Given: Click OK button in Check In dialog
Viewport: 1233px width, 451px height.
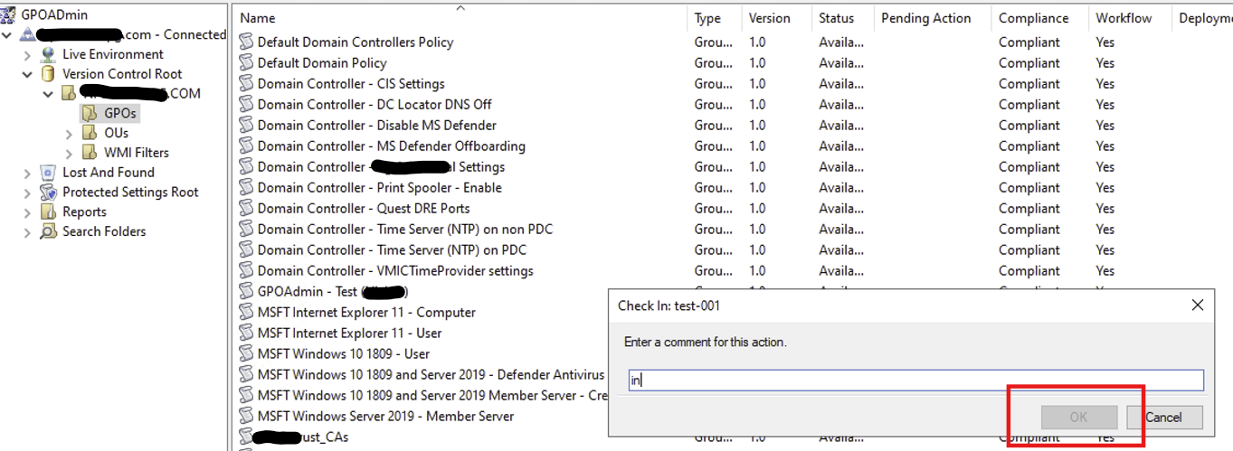Looking at the screenshot, I should (1078, 418).
